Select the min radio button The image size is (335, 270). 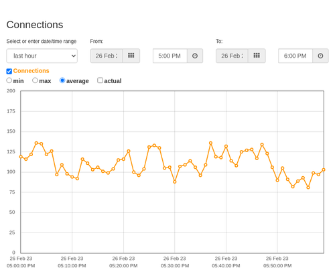coord(9,80)
